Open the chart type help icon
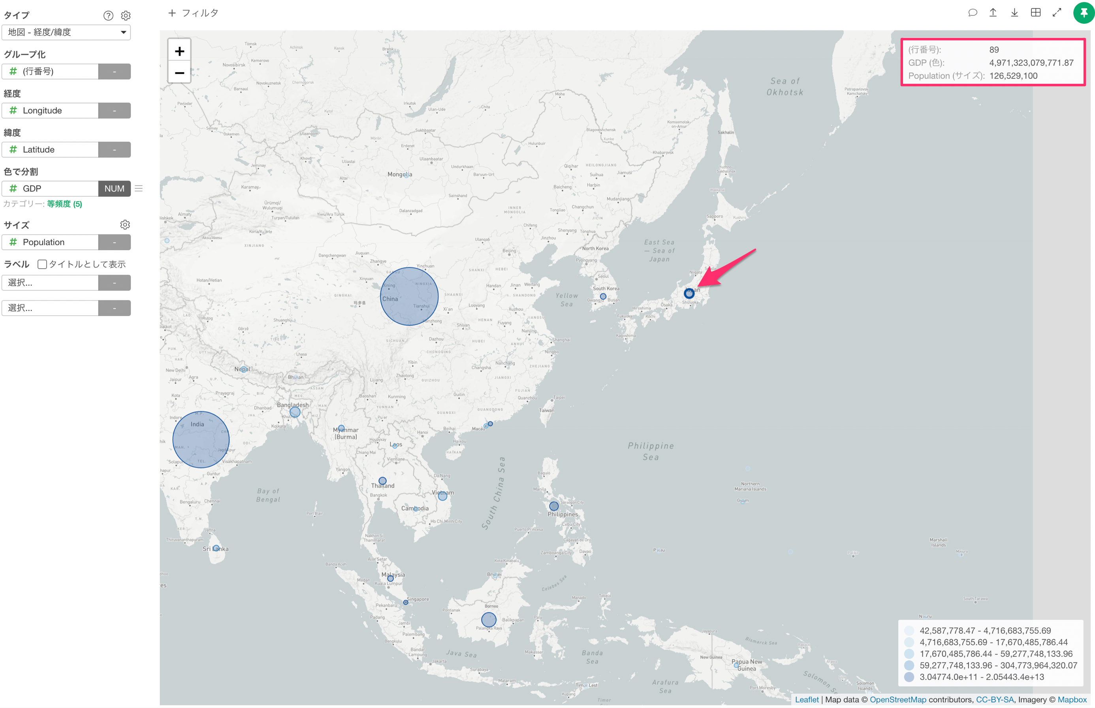Screen dimensions: 1095x708 click(x=108, y=16)
